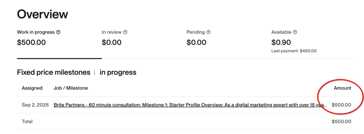
Task: Click the Job / Milestone column header
Action: click(x=71, y=88)
